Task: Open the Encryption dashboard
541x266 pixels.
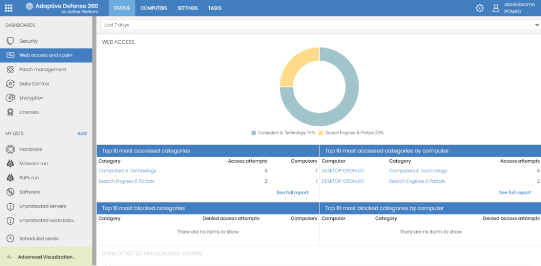Action: [46, 98]
